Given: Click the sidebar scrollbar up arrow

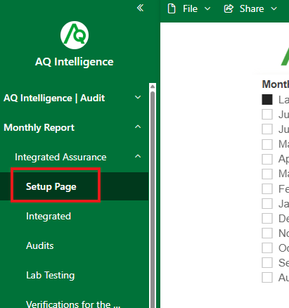Looking at the screenshot, I should (x=153, y=86).
